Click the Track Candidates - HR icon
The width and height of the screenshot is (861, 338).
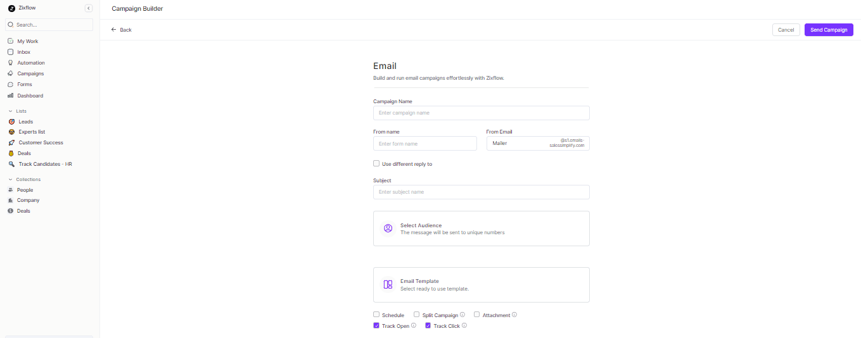click(x=11, y=164)
